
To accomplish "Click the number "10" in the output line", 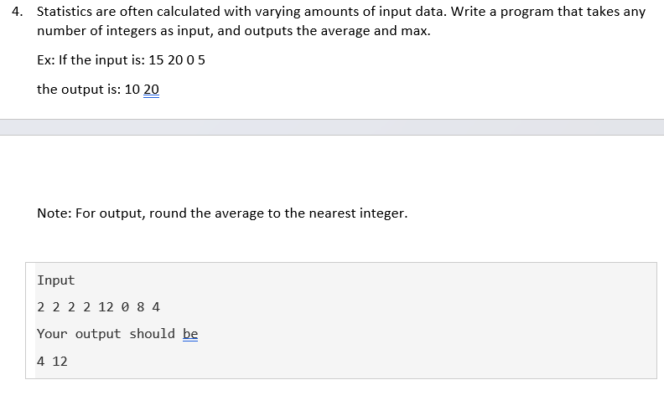I will 132,90.
